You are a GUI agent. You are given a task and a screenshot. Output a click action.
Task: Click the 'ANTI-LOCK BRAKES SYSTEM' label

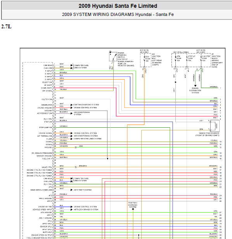point(86,210)
